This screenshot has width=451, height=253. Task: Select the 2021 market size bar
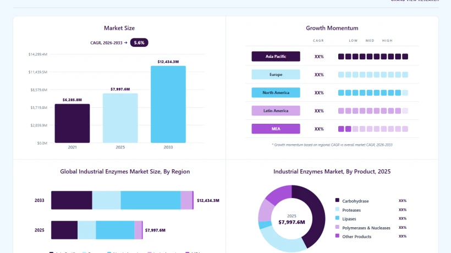click(72, 123)
